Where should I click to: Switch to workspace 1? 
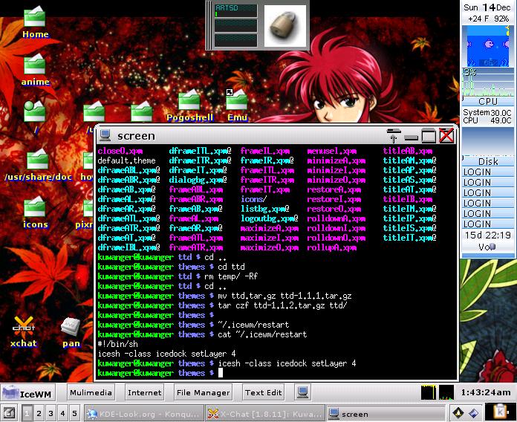click(27, 413)
